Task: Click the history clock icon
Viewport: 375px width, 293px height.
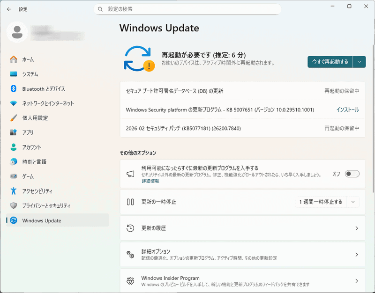Action: tap(130, 228)
